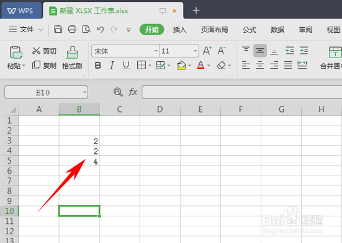Open font color dropdown arrow
Screen dimensions: 342x243
point(209,66)
